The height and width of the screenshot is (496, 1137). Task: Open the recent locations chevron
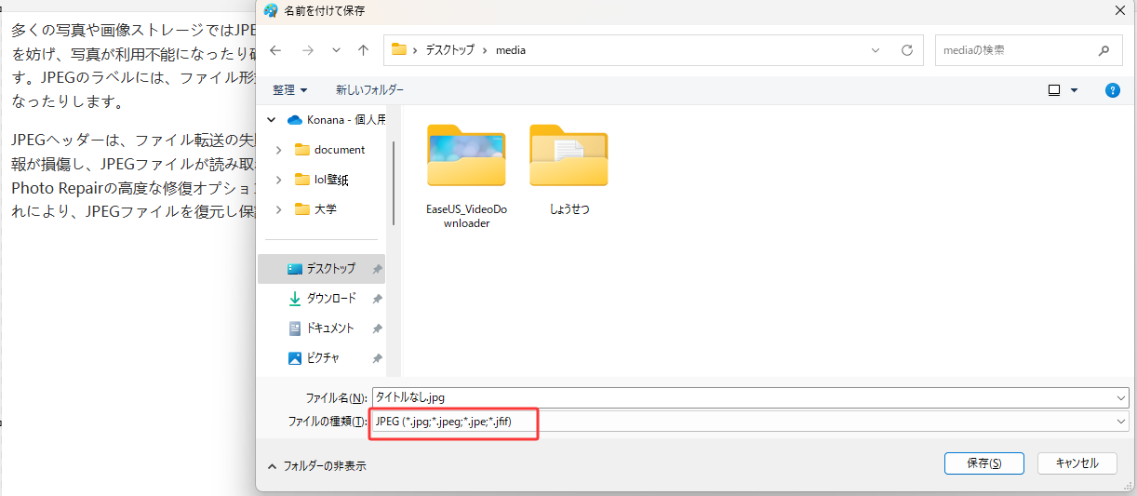pyautogui.click(x=336, y=50)
